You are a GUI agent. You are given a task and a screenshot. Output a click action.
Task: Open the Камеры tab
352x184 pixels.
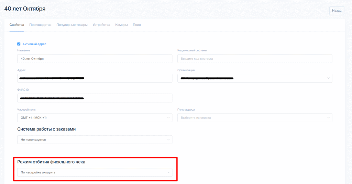121,25
